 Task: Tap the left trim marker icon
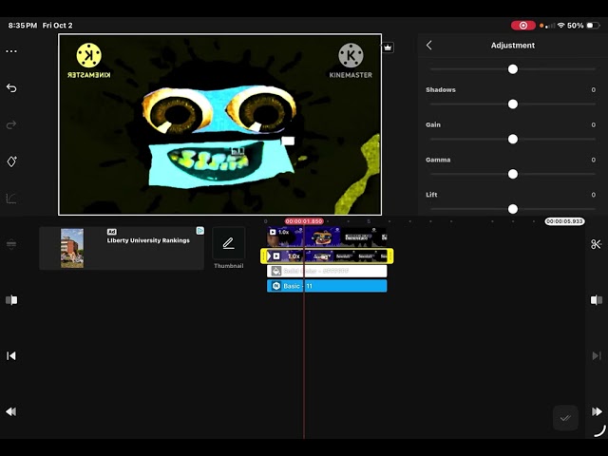pos(11,300)
